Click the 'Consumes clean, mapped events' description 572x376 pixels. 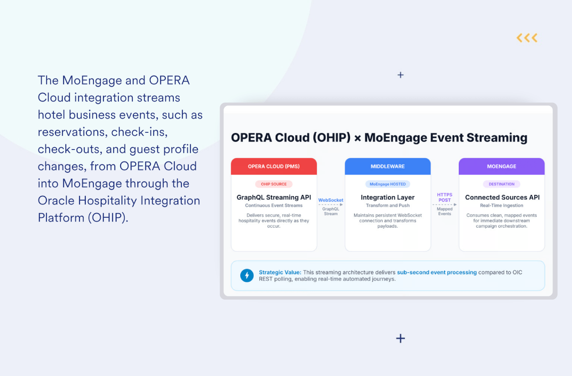pos(501,221)
